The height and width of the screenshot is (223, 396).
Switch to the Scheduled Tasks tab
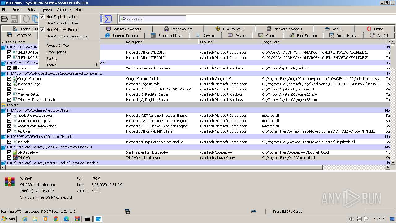[167, 36]
